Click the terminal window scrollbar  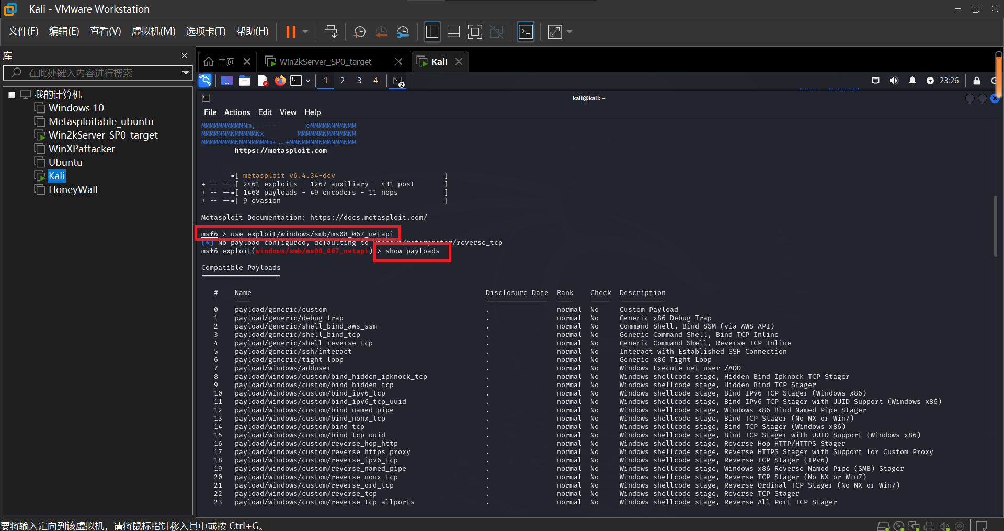tap(995, 227)
